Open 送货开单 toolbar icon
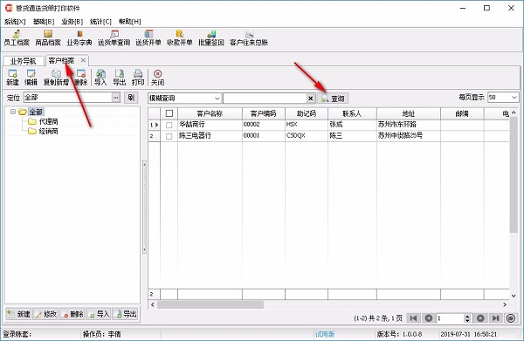Image resolution: width=524 pixels, height=341 pixels. pyautogui.click(x=148, y=38)
